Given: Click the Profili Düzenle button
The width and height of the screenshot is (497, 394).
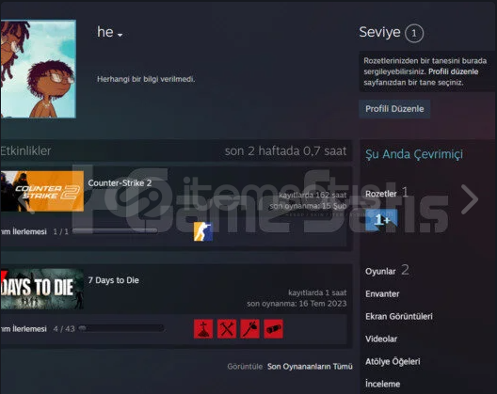Looking at the screenshot, I should (x=394, y=109).
